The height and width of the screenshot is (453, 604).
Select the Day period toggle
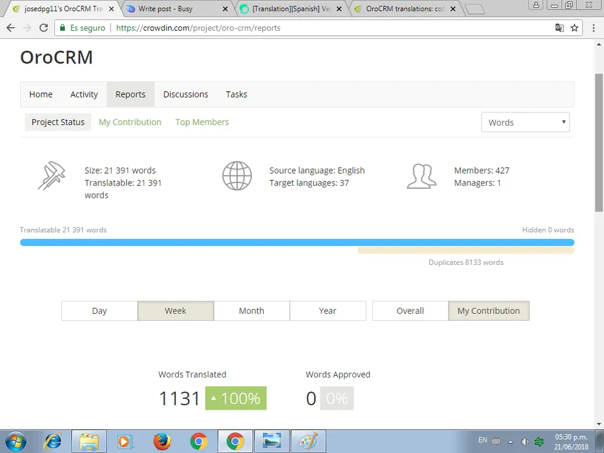click(99, 311)
